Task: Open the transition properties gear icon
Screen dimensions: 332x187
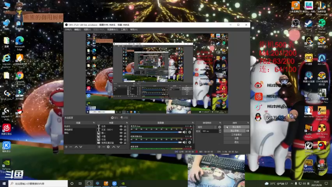Action: 220,127
